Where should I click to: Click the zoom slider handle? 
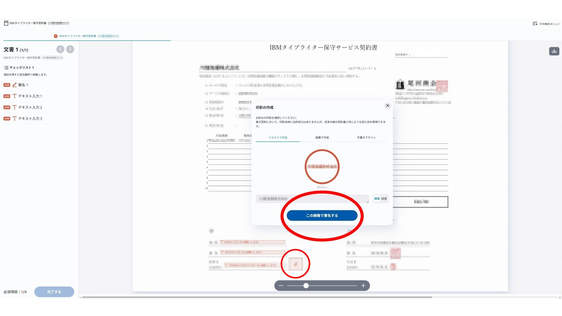coord(306,286)
